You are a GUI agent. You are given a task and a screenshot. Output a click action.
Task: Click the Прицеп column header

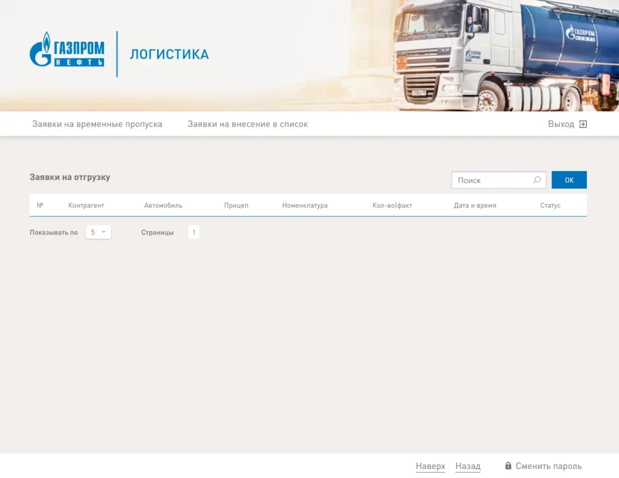pos(236,205)
